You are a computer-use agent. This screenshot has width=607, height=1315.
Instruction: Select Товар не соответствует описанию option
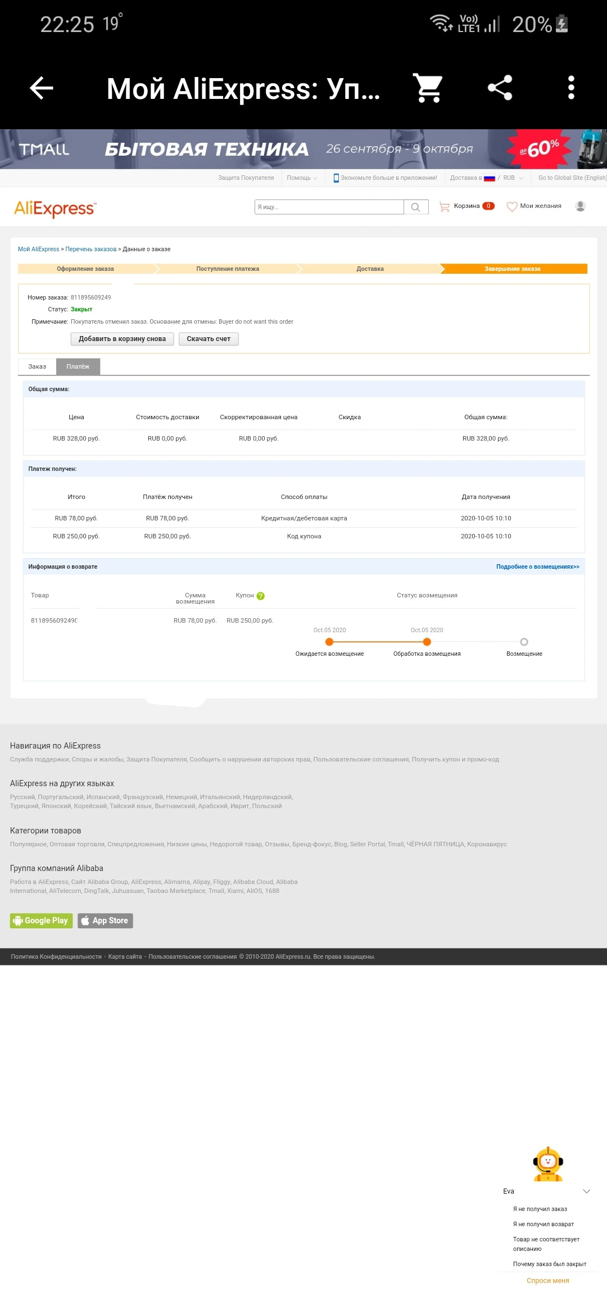pyautogui.click(x=546, y=1244)
